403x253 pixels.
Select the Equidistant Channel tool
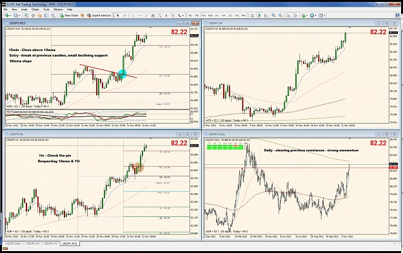153,15
